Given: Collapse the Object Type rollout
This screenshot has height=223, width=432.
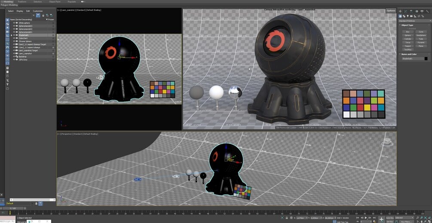Looking at the screenshot, I should coord(407,25).
